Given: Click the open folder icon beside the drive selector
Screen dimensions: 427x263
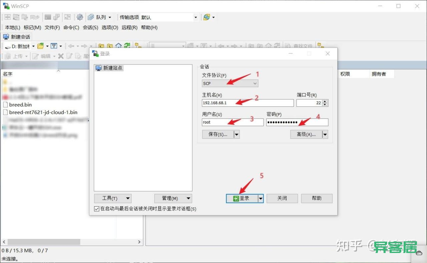Looking at the screenshot, I should (41, 46).
